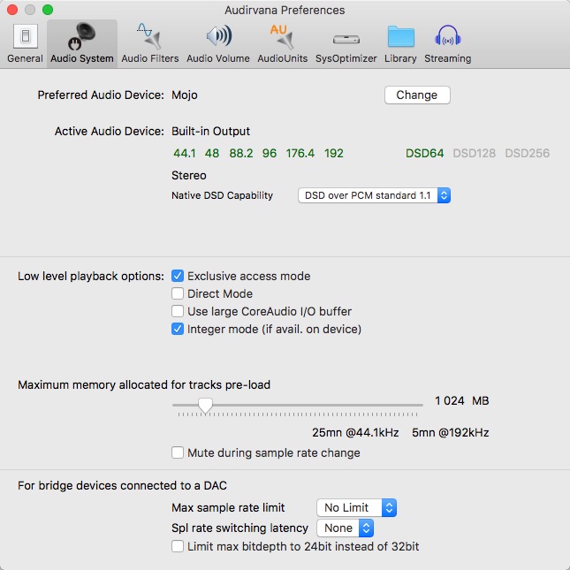Open Audio Filters preferences
This screenshot has width=570, height=570.
click(x=149, y=43)
